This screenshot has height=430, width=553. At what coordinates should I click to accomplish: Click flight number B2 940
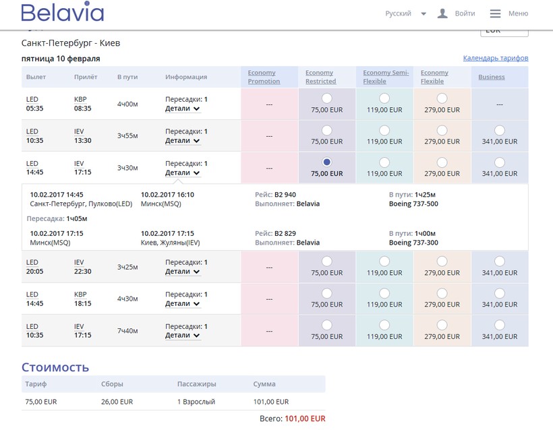285,195
